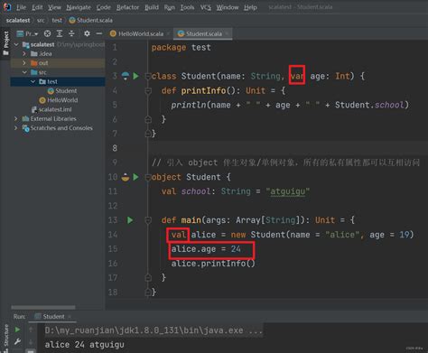
Task: Hide the Project tool window with minus icon
Action: [99, 33]
